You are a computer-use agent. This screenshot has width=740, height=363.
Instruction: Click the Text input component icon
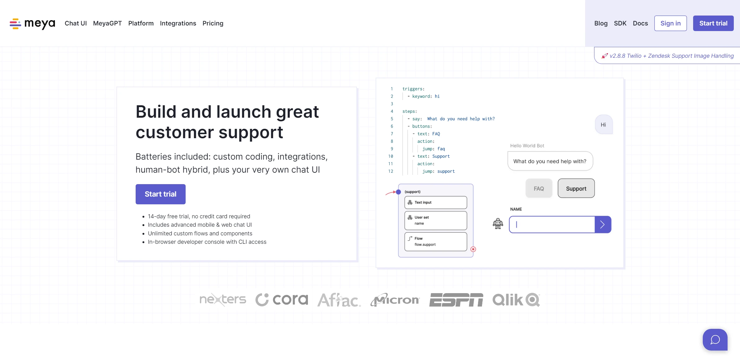410,202
